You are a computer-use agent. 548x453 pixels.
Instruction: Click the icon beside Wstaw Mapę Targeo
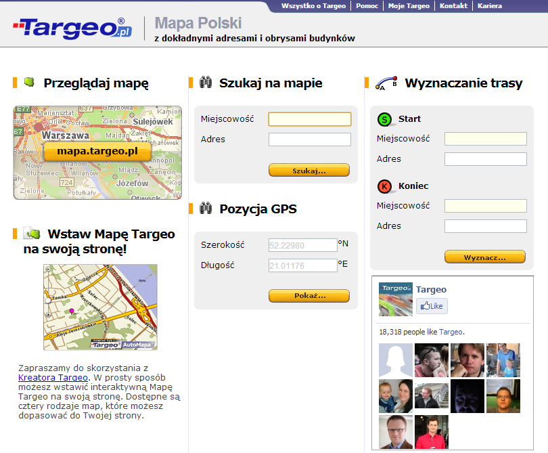tap(32, 233)
